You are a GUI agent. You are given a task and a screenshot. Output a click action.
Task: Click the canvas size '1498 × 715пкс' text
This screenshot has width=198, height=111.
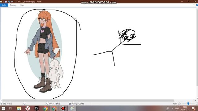(x=54, y=104)
